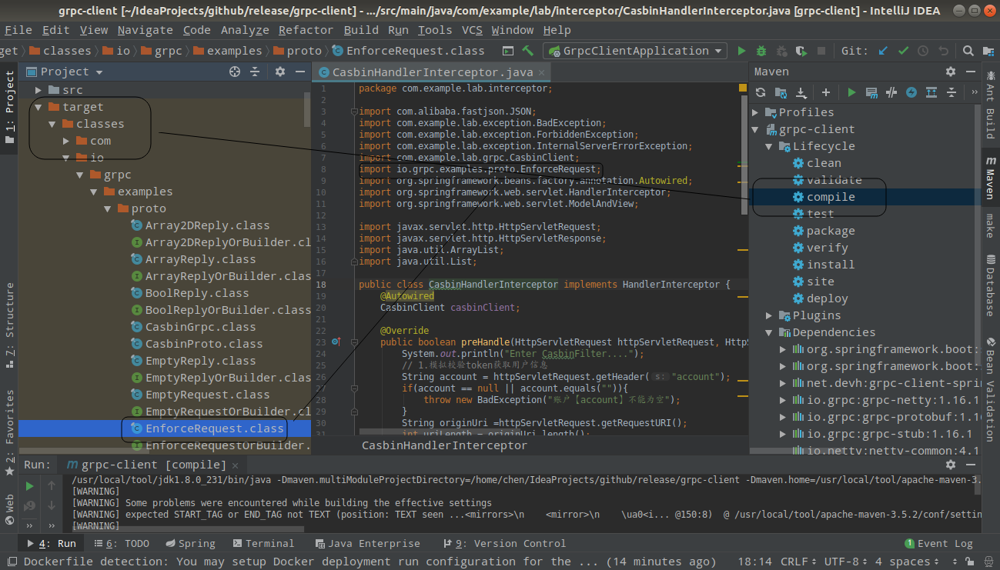Screen dimensions: 1000x570
Task: Select EnforceRequest.class in project tree
Action: 215,428
